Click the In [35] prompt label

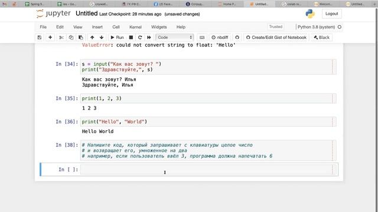67,98
